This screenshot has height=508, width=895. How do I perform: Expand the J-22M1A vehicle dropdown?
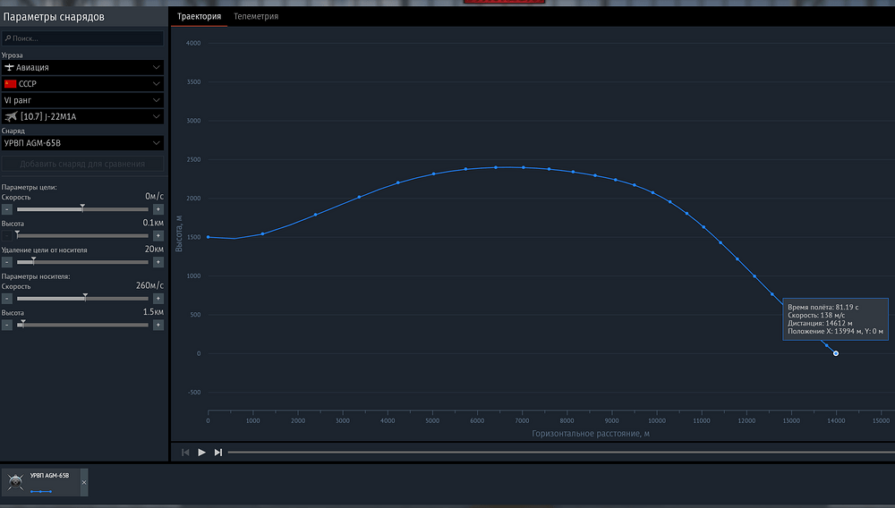pos(82,116)
